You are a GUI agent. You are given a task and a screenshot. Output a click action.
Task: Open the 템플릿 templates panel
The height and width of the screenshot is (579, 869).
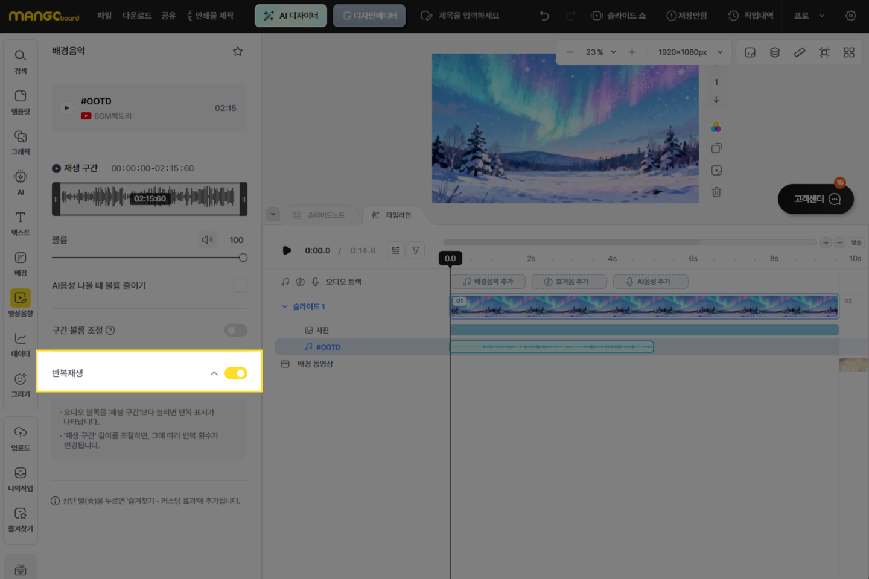click(x=21, y=101)
